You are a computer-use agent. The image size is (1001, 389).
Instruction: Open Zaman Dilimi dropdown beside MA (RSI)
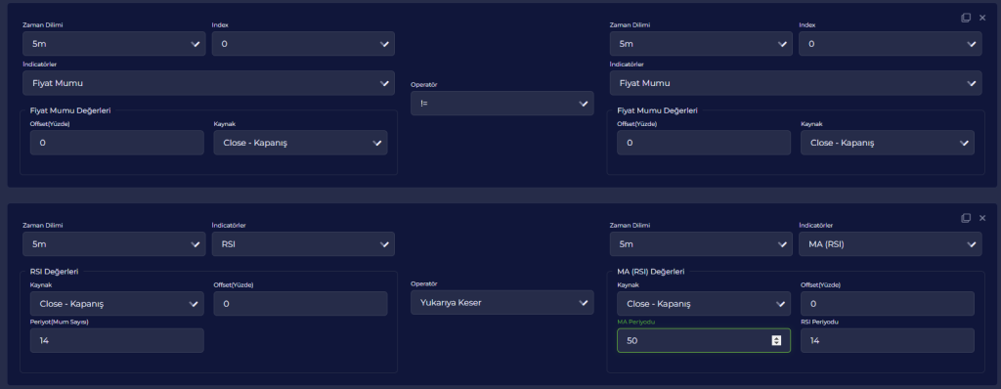701,244
